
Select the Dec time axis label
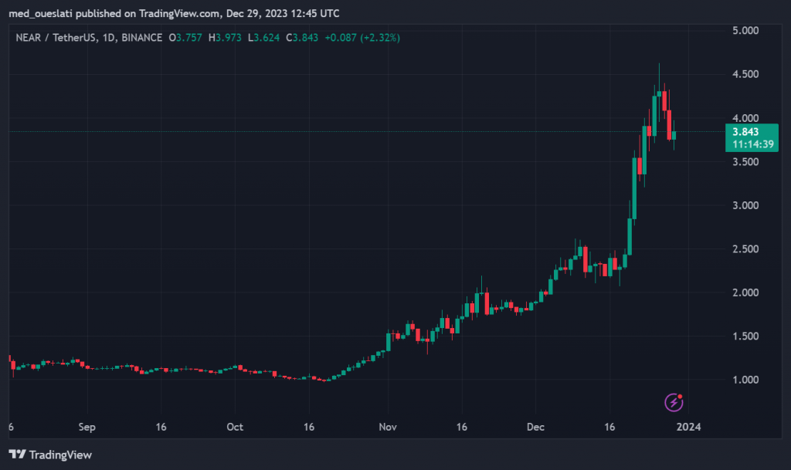[x=535, y=427]
